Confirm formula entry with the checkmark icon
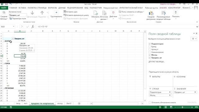 [x=28, y=26]
